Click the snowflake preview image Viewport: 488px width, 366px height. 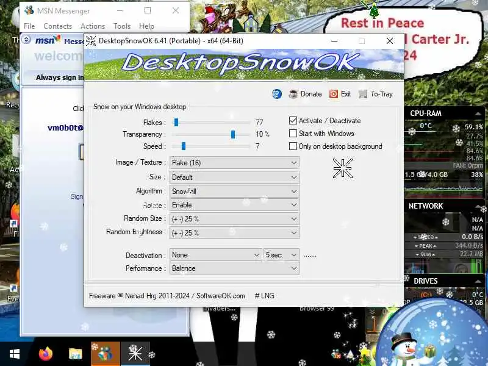pyautogui.click(x=343, y=168)
